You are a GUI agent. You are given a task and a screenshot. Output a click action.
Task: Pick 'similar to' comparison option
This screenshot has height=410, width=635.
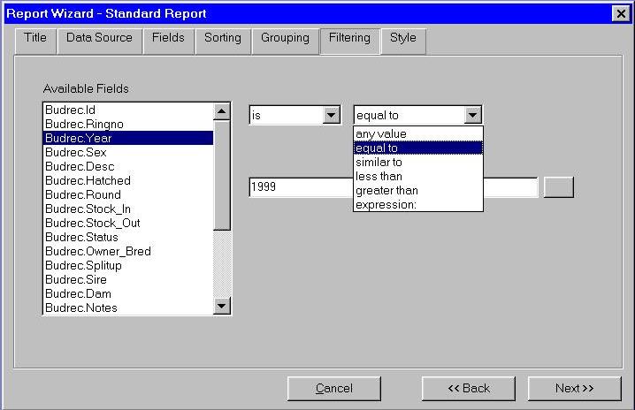point(418,163)
